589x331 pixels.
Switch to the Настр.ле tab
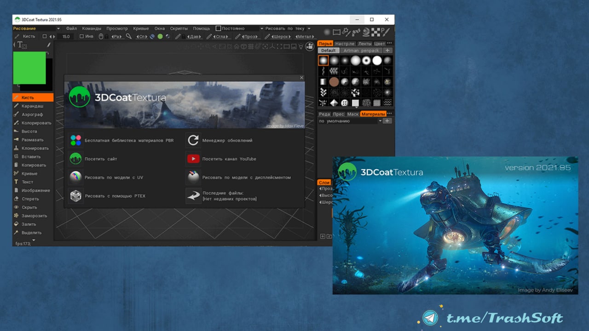[x=345, y=44]
